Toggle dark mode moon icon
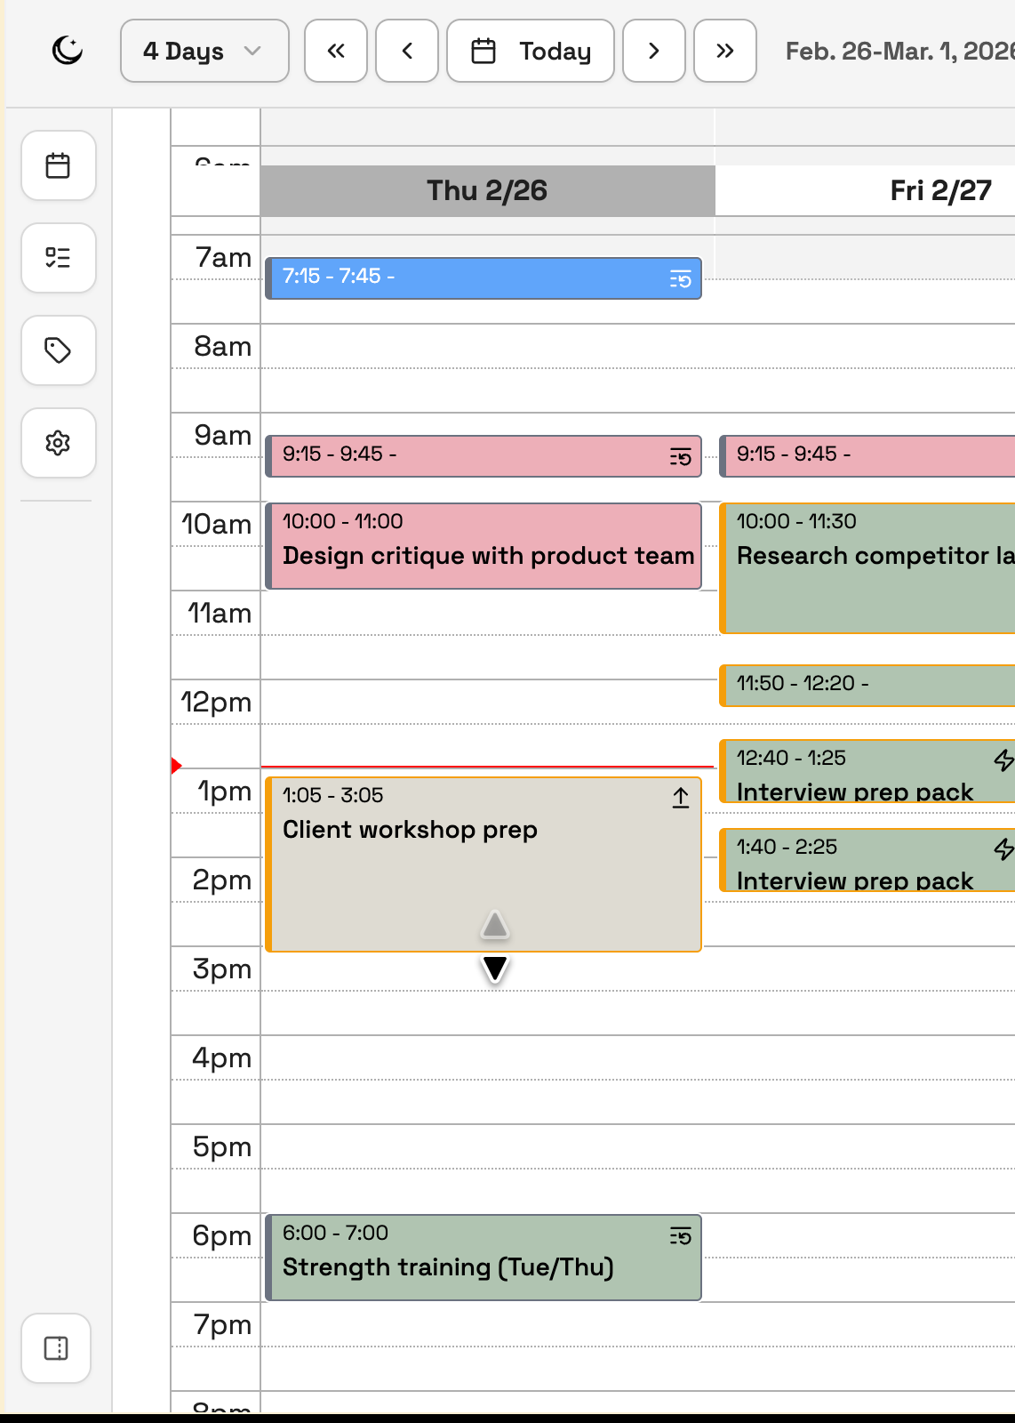The image size is (1015, 1423). coord(68,51)
